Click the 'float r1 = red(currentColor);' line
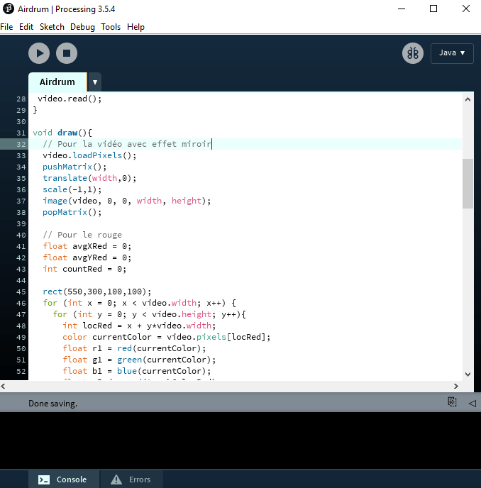 pyautogui.click(x=134, y=348)
